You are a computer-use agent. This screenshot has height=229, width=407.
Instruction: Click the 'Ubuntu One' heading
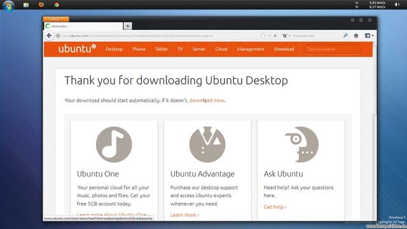point(98,174)
